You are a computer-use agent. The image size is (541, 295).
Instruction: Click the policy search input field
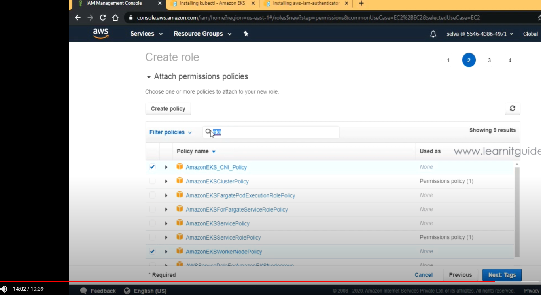[x=271, y=132]
